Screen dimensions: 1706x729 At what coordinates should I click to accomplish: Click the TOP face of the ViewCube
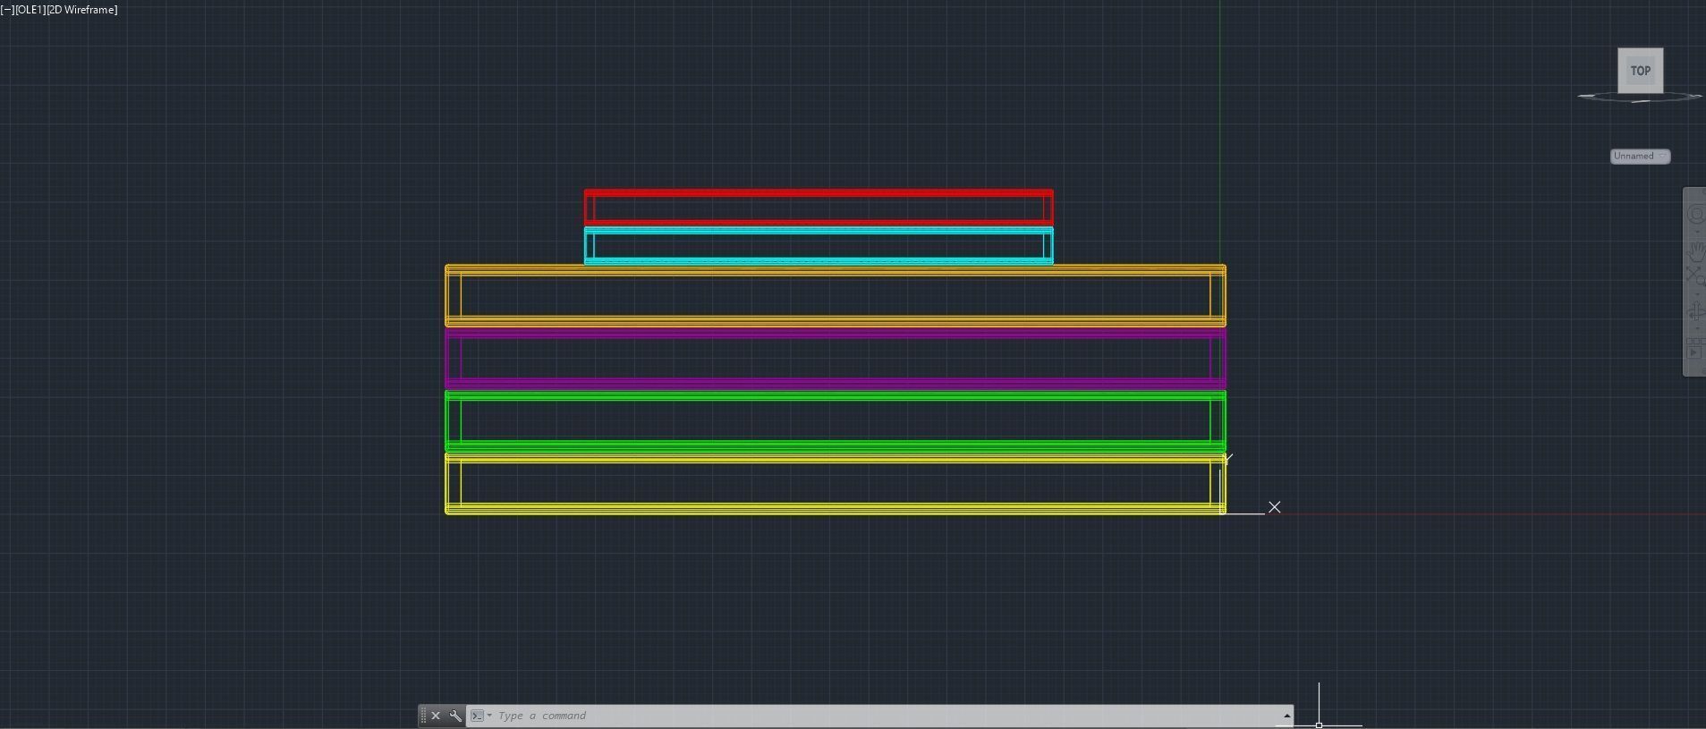pyautogui.click(x=1640, y=71)
